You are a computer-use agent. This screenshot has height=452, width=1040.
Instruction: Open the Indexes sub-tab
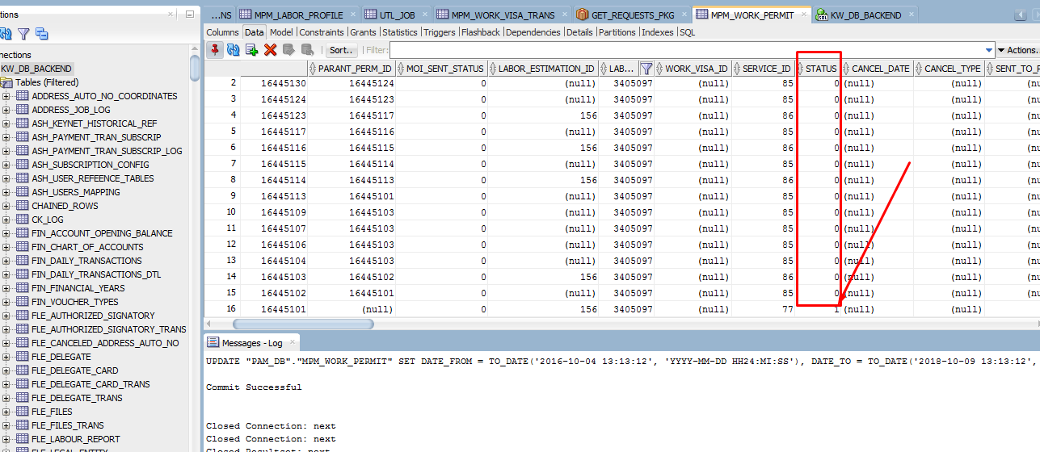tap(658, 32)
